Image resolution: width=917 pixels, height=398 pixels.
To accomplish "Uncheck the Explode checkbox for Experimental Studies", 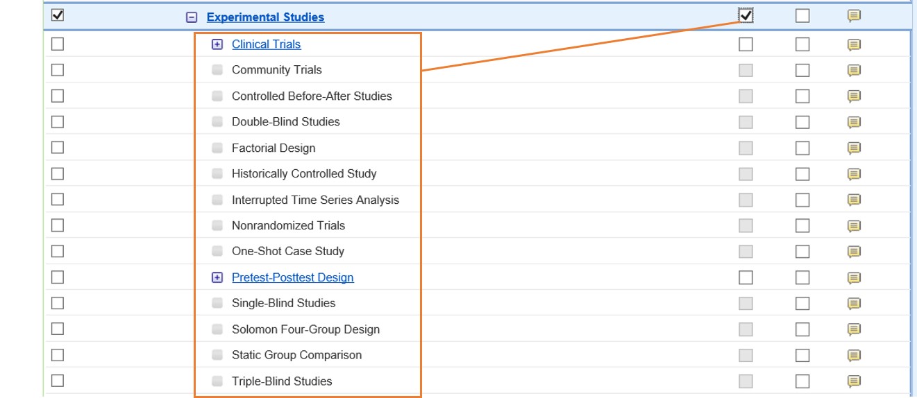I will coord(746,15).
